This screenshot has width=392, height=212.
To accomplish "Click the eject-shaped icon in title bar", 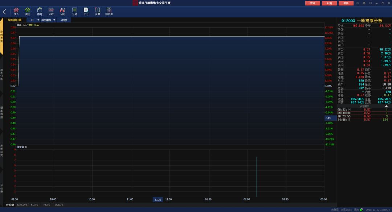I will (x=364, y=3).
